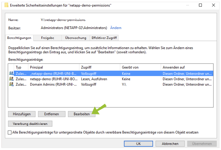221x150 pixels.
Task: Click Vererbung deaktivieren button
Action: click(x=30, y=124)
